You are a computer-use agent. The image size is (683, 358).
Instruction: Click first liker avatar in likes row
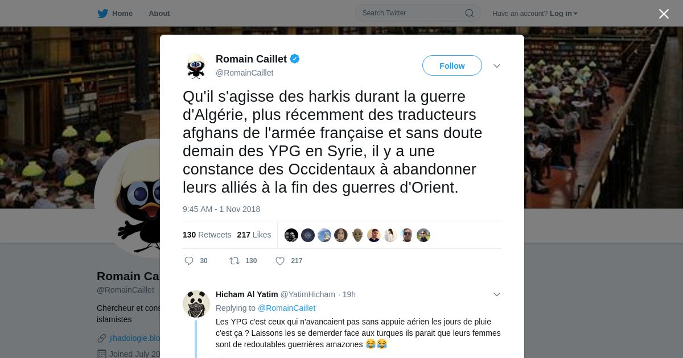pos(291,235)
